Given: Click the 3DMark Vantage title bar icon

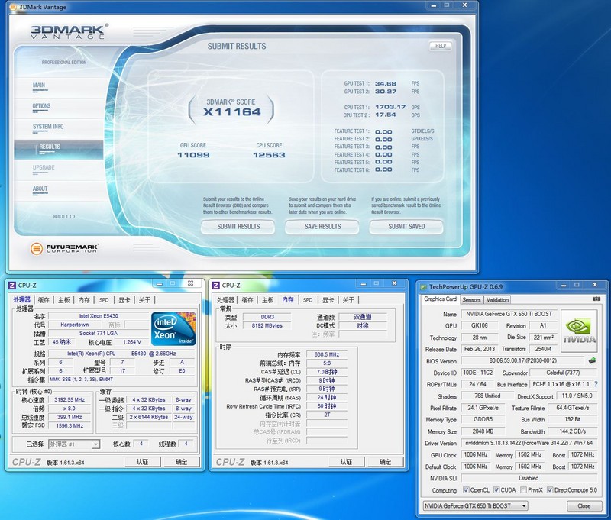Looking at the screenshot, I should click(x=13, y=7).
